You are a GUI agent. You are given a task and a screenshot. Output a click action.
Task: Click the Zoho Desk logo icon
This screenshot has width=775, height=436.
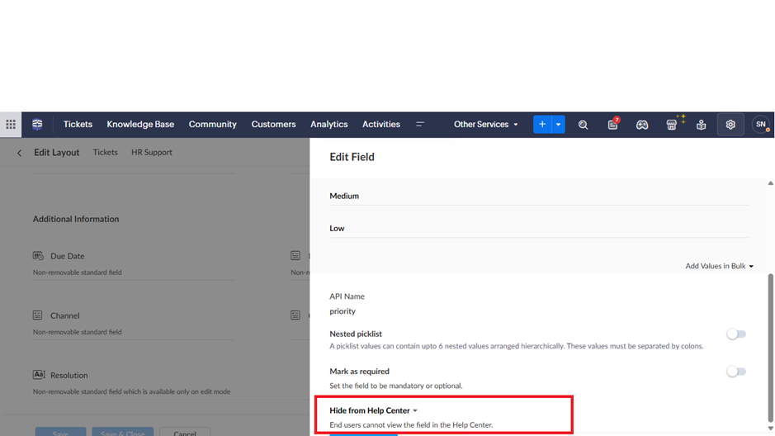(37, 125)
